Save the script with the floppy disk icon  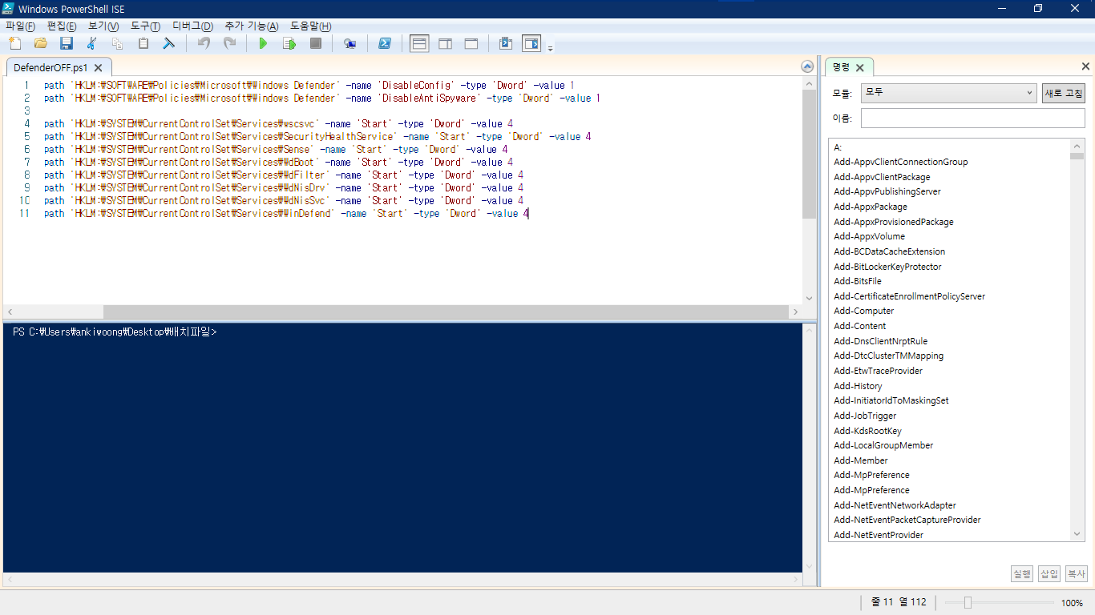67,43
